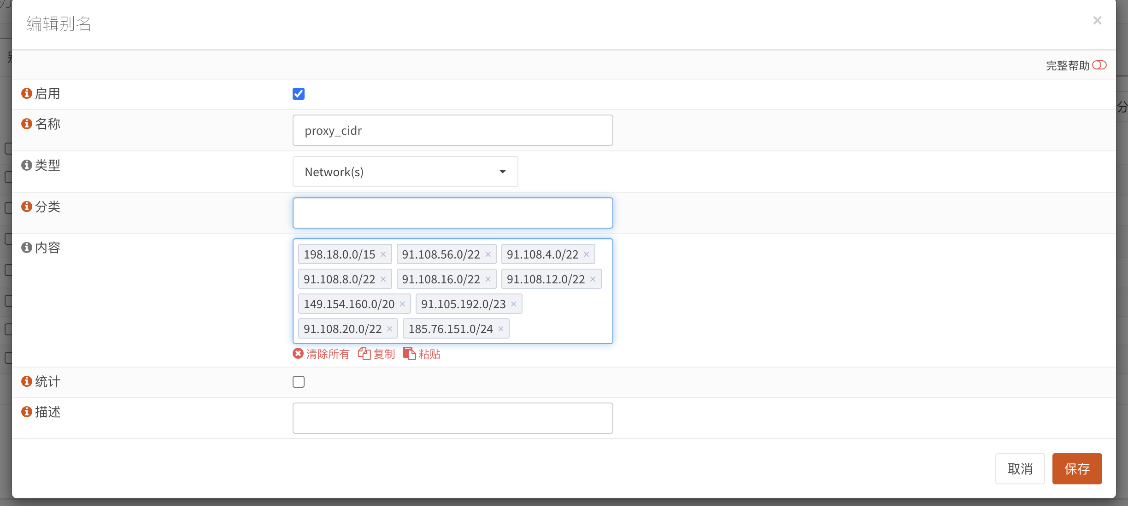Image resolution: width=1128 pixels, height=506 pixels.
Task: Focus the 名称 field containing proxy_cidr
Action: click(453, 130)
